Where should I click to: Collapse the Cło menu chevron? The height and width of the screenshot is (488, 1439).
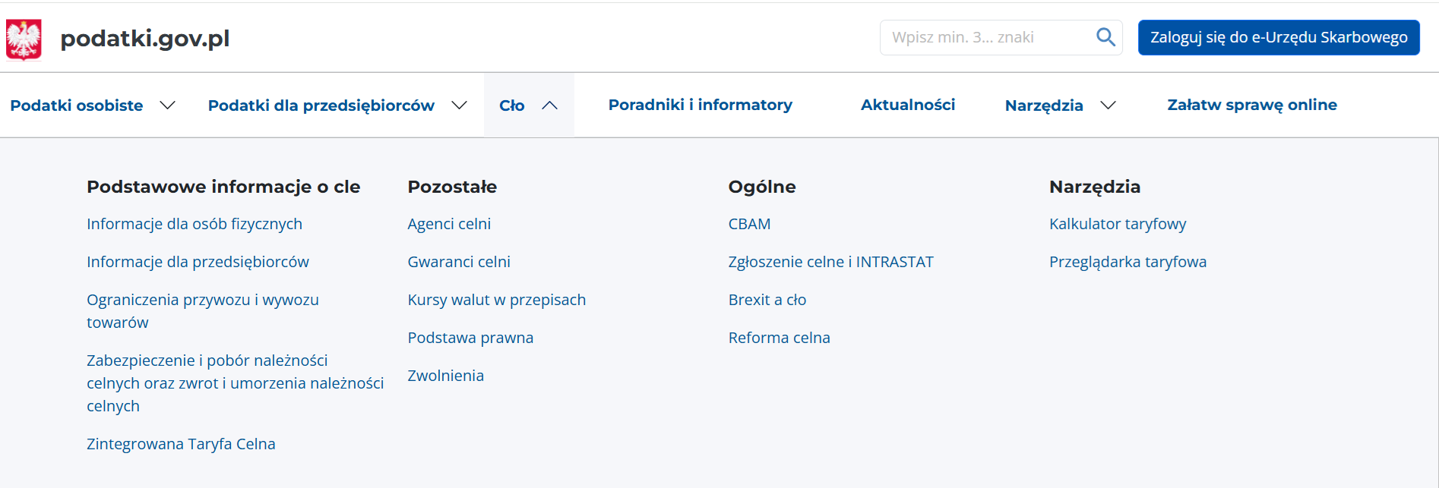pyautogui.click(x=550, y=105)
